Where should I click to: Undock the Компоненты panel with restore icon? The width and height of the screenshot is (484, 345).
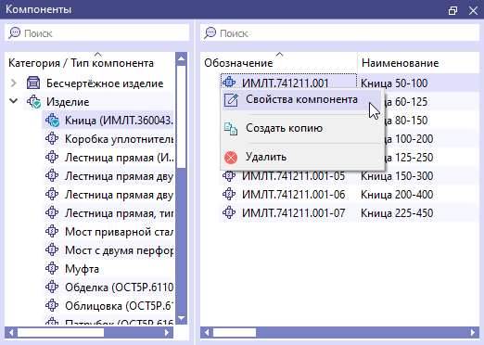point(452,11)
